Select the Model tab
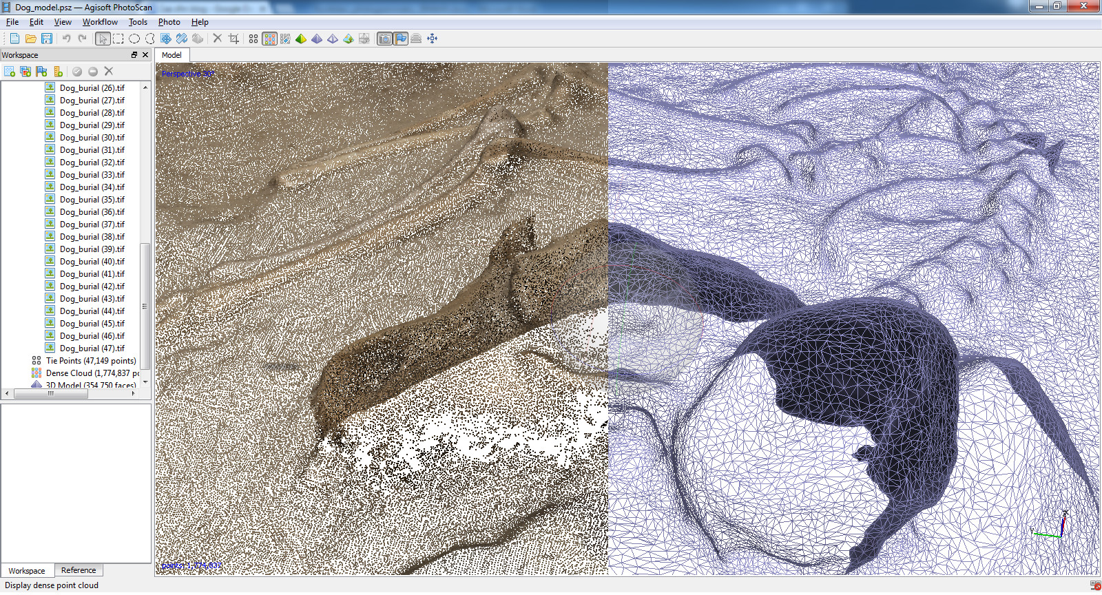The image size is (1102, 595). point(171,55)
